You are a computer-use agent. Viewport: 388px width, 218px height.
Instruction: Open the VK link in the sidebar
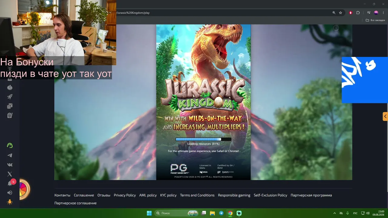point(10,165)
